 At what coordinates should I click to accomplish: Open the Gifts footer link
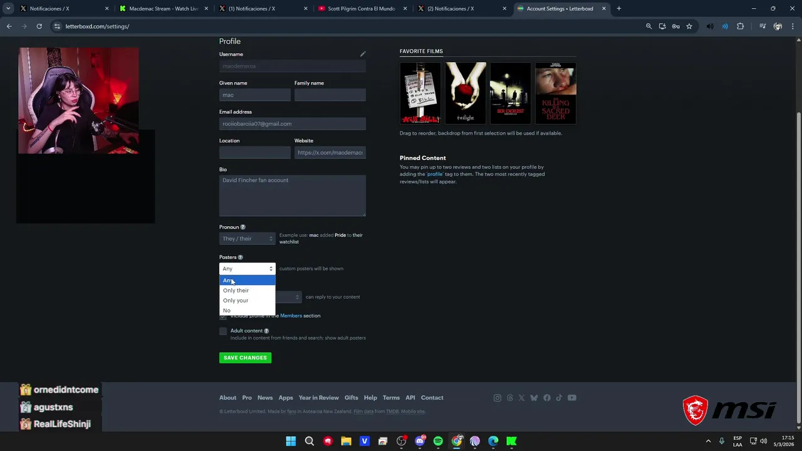[351, 398]
